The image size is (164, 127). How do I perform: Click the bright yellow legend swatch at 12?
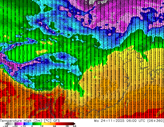(42, 124)
